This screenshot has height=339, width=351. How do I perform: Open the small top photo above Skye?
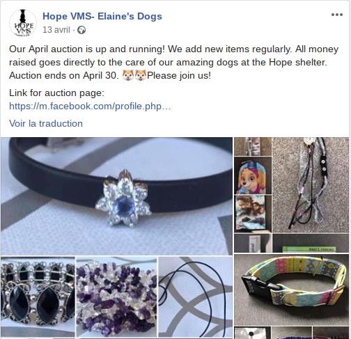click(253, 146)
